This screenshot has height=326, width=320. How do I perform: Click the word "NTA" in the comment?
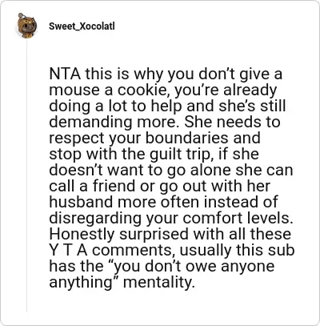(x=65, y=74)
